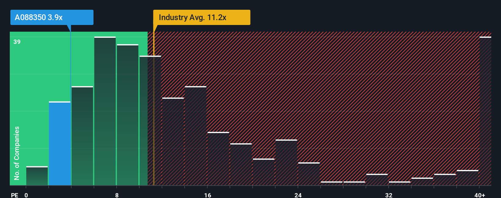
Task: Click the tall bar just left of PE 16
Action: (x=196, y=136)
